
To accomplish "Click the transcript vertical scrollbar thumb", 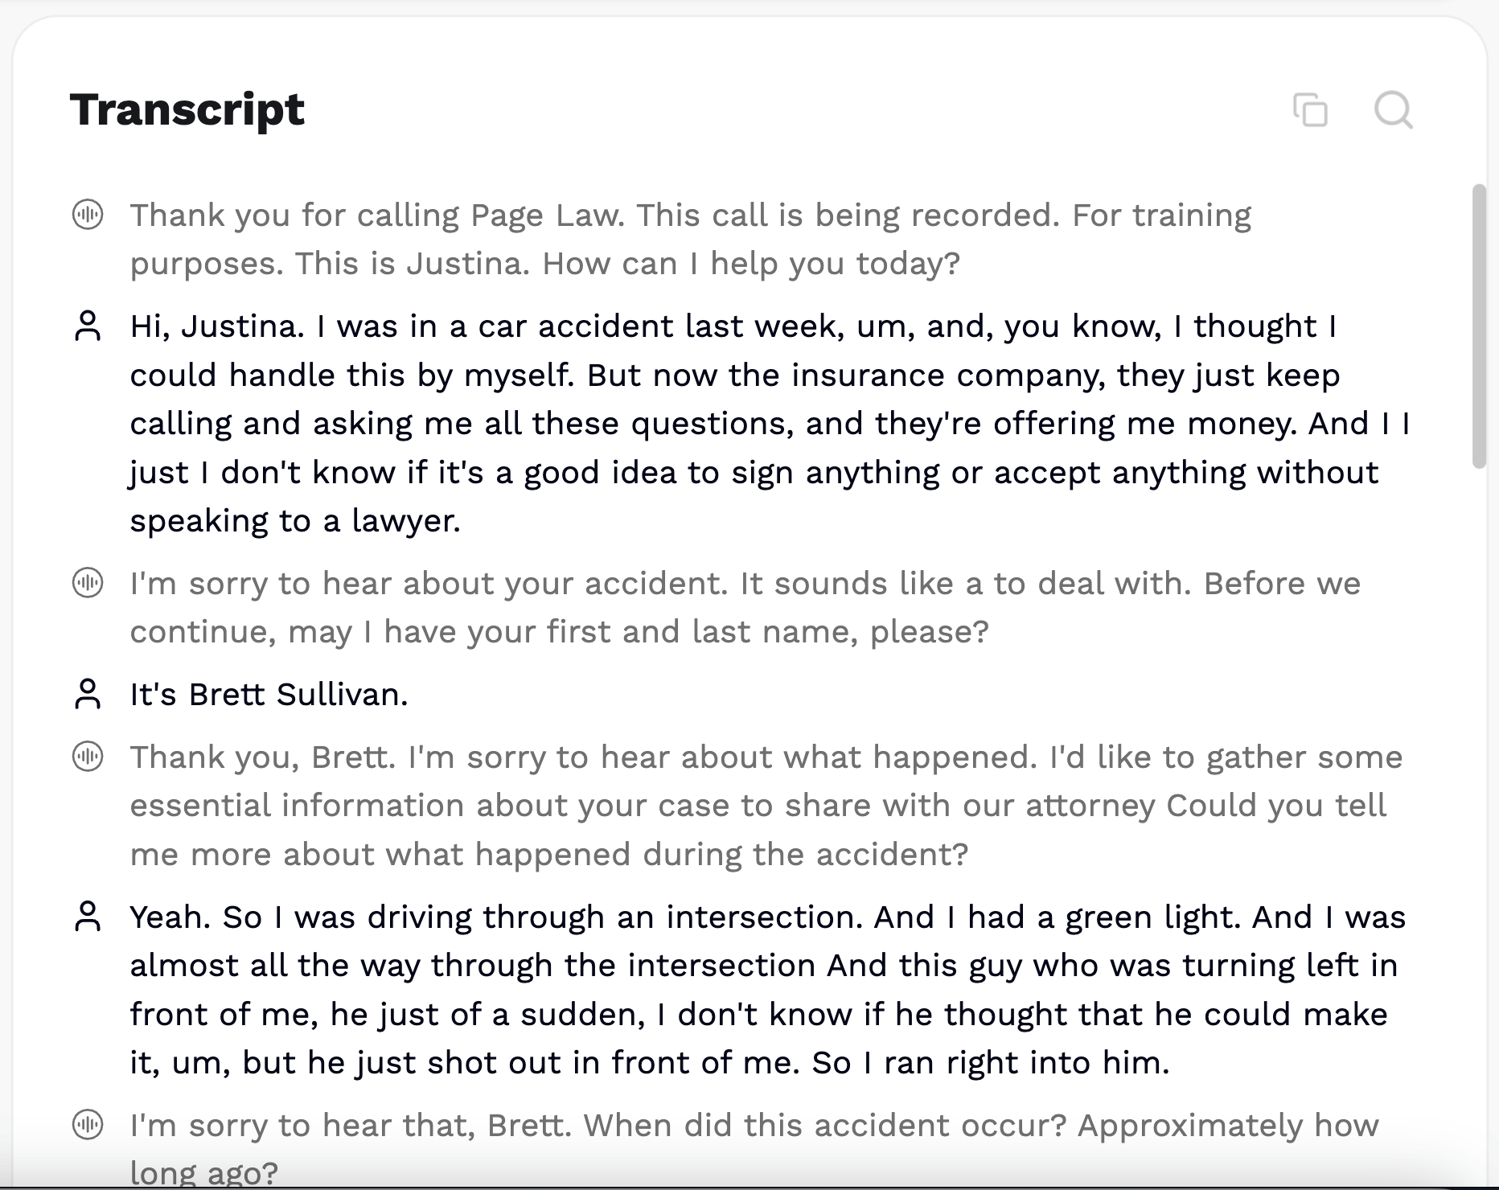I will coord(1478,326).
